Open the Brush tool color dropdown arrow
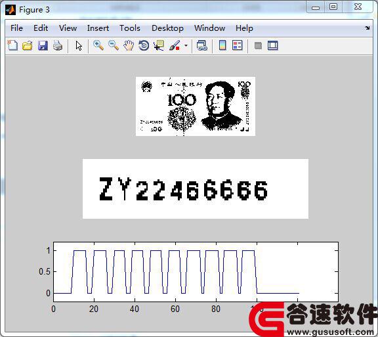 point(186,45)
